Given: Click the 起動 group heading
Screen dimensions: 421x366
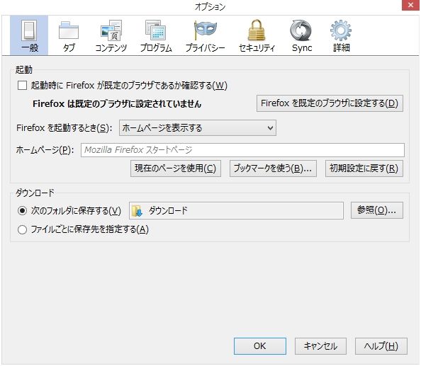Looking at the screenshot, I should (24, 69).
